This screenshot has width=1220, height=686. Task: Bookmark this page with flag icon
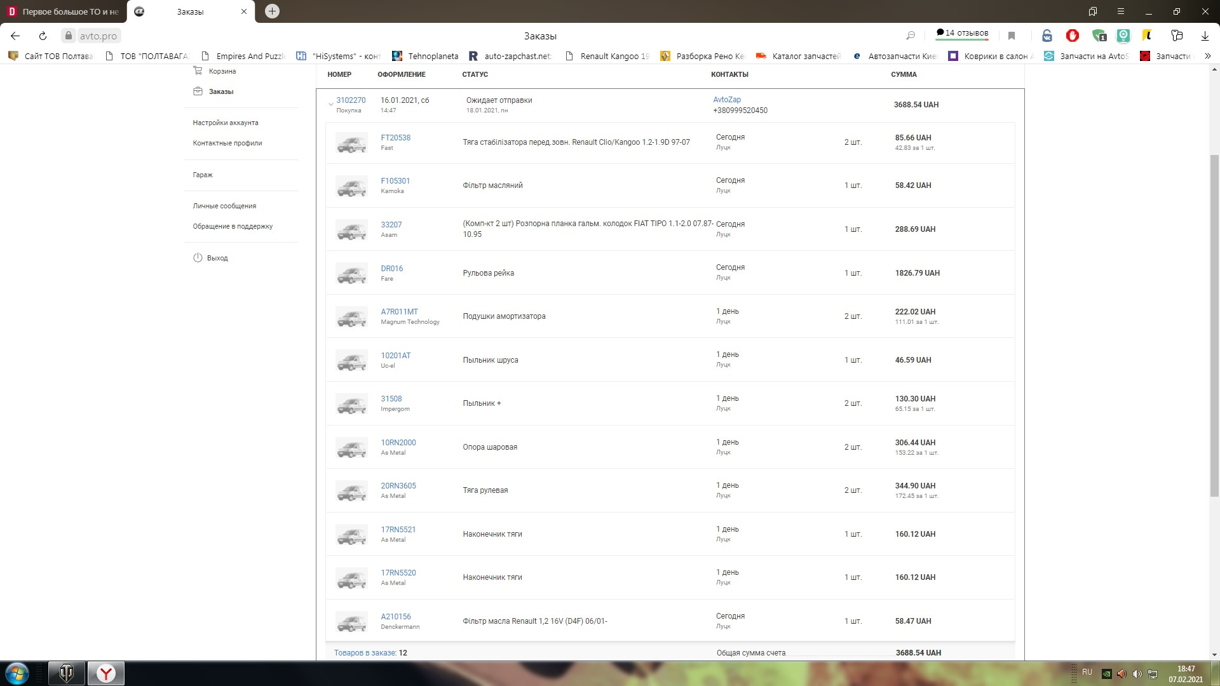coord(1012,36)
